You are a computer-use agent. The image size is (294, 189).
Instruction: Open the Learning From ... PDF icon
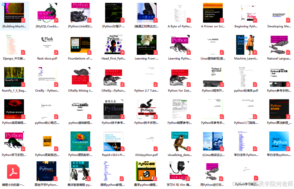147,45
